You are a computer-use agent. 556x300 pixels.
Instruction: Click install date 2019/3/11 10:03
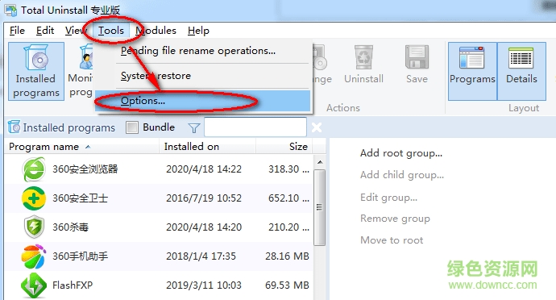[x=204, y=285]
